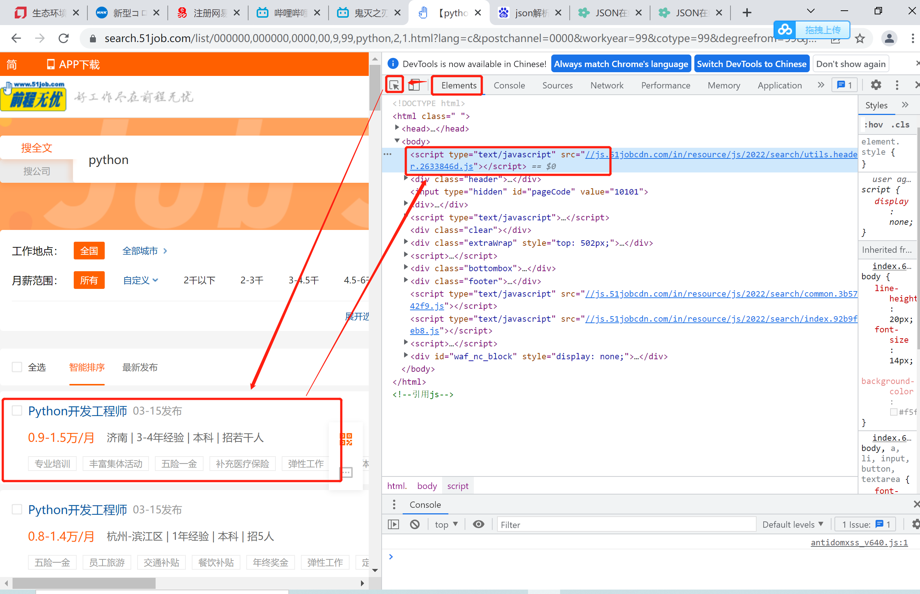Click the QR code icon on the job card
The image size is (920, 594).
coord(346,439)
